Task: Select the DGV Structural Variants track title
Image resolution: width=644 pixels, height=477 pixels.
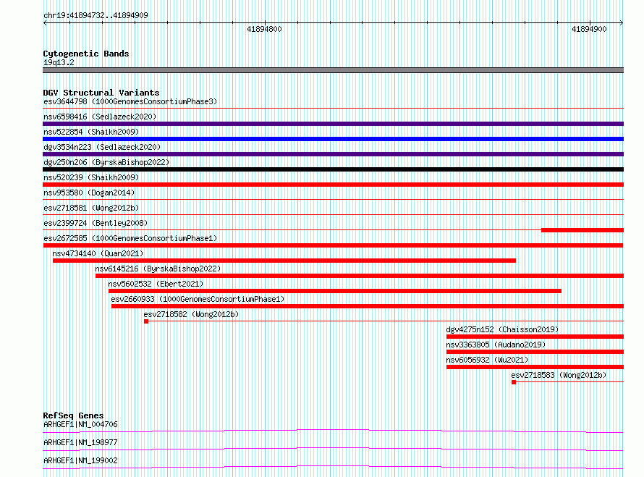Action: [101, 93]
